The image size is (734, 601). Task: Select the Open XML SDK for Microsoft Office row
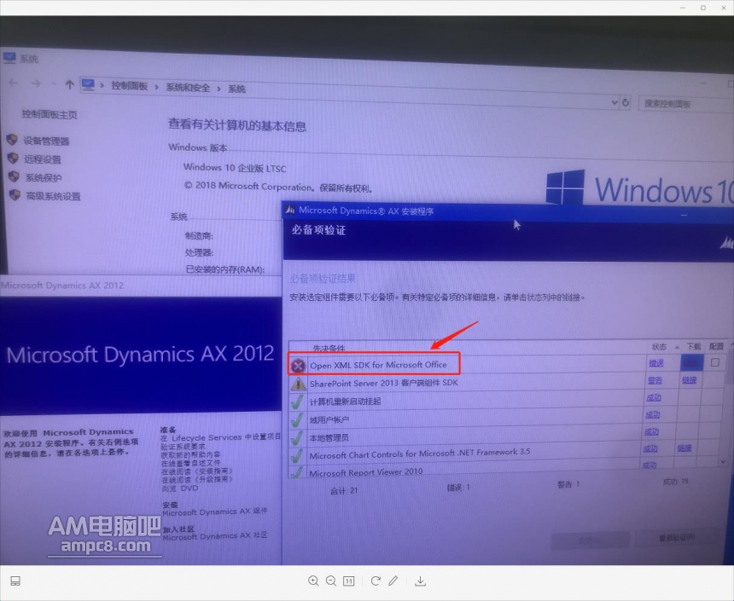[508, 364]
